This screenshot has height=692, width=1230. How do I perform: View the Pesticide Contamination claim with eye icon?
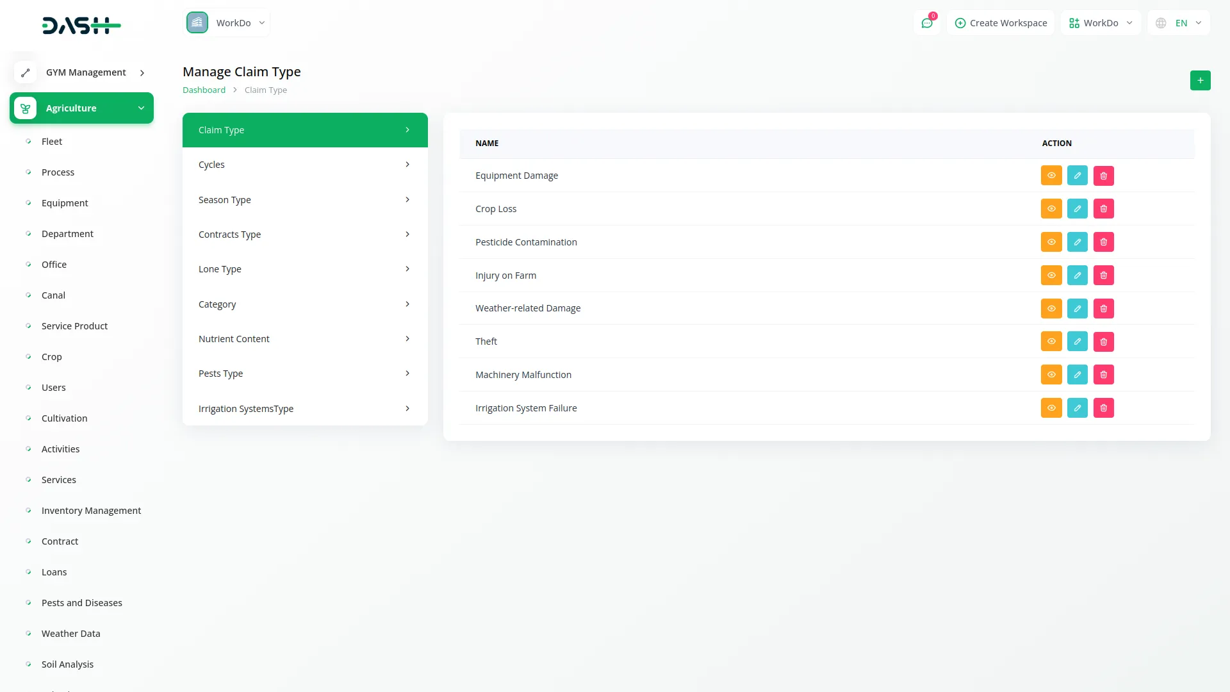pyautogui.click(x=1051, y=242)
